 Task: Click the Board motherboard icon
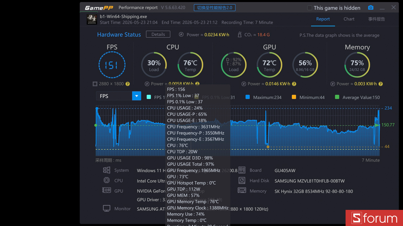(x=242, y=170)
